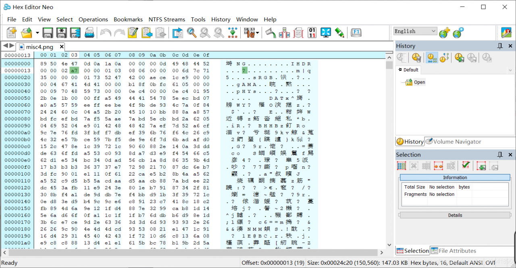Click the colorful settings wrench icon

pos(506,33)
